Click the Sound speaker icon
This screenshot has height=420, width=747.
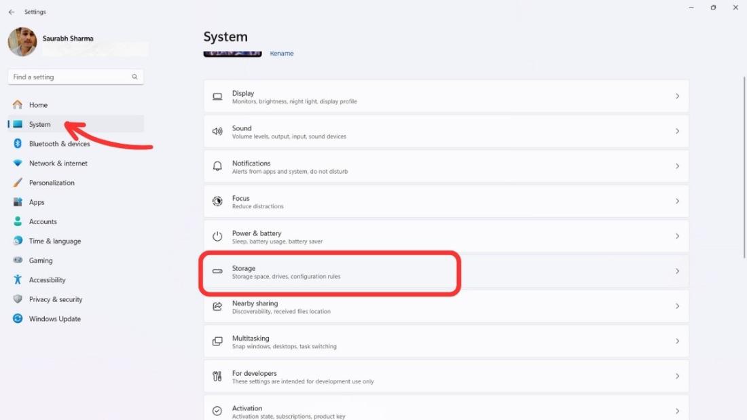(217, 132)
